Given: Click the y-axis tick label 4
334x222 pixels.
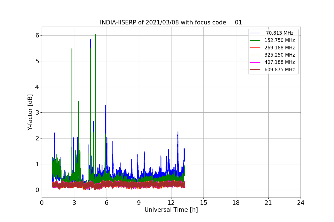Looking at the screenshot, I should (37, 87).
